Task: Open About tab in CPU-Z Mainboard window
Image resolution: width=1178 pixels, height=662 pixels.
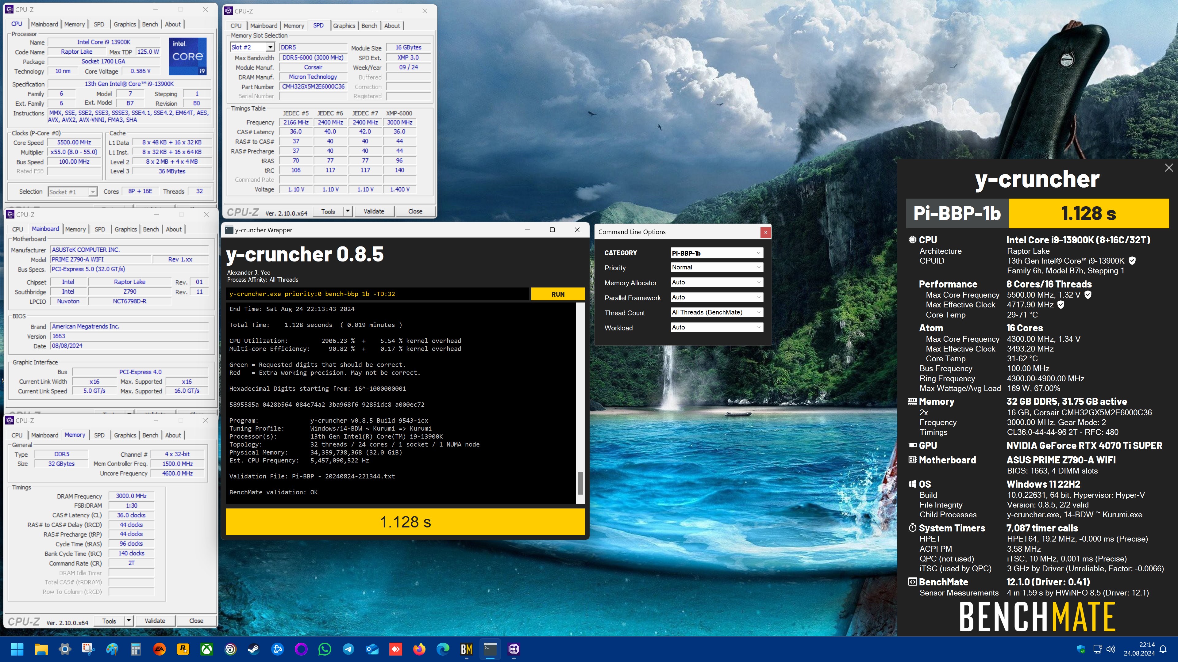Action: 173,229
